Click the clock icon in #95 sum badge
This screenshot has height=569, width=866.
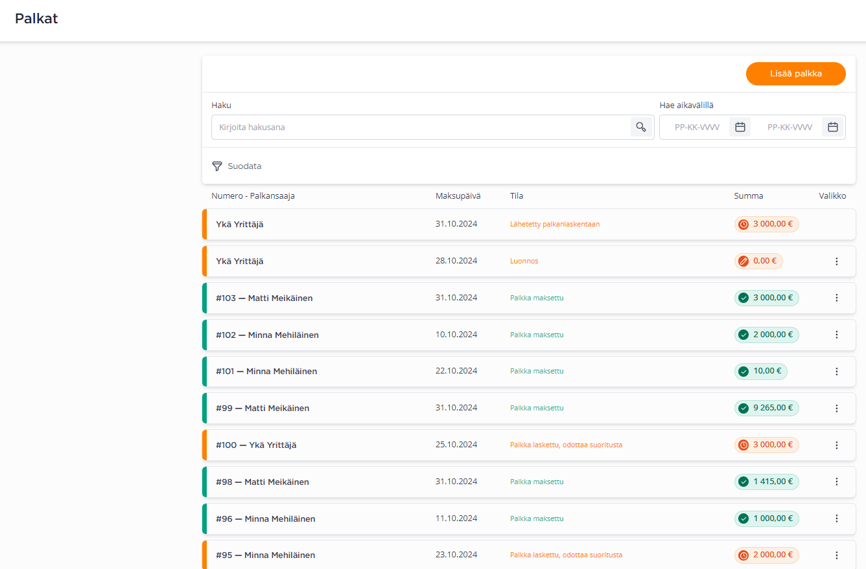click(x=743, y=555)
